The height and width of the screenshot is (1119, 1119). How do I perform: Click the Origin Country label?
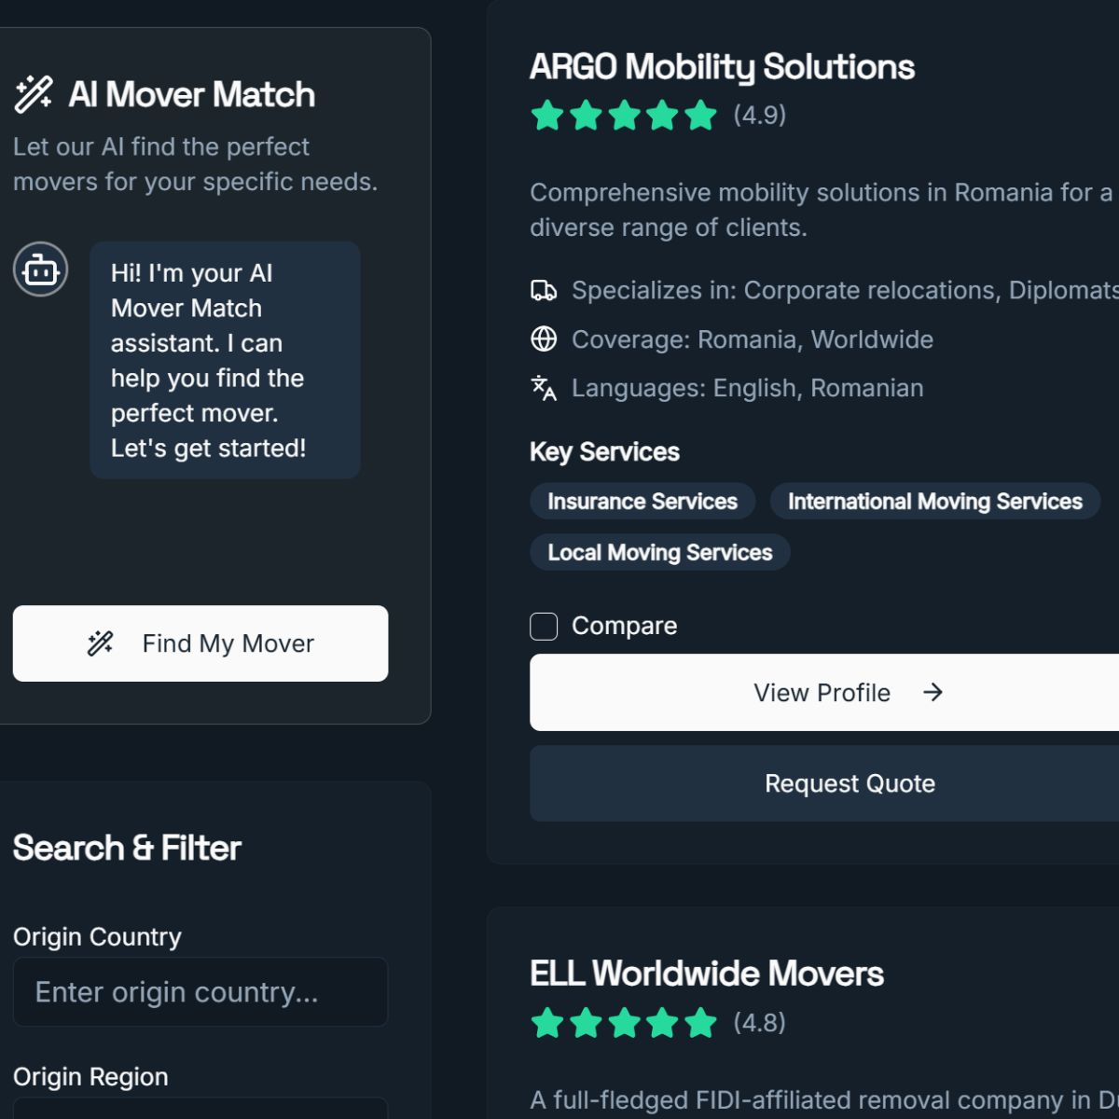click(x=97, y=937)
